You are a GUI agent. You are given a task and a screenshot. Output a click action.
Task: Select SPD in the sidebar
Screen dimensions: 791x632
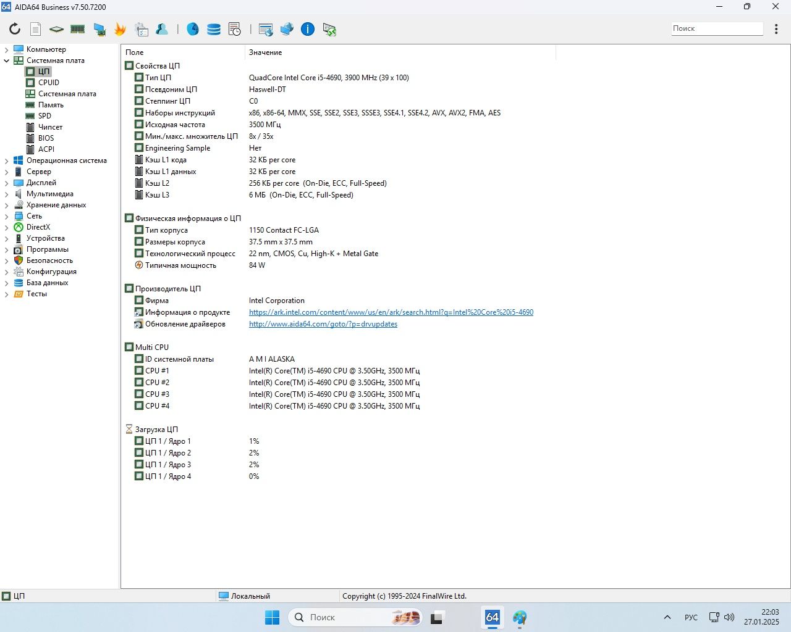click(x=44, y=116)
